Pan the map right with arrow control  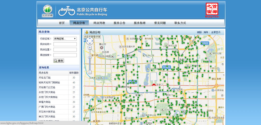tap(92, 41)
